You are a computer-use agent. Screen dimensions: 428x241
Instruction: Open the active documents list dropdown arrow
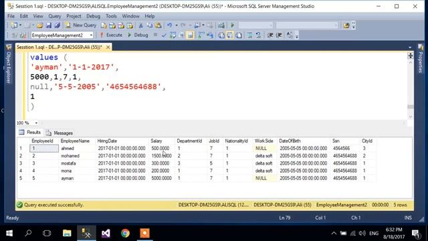[410, 48]
